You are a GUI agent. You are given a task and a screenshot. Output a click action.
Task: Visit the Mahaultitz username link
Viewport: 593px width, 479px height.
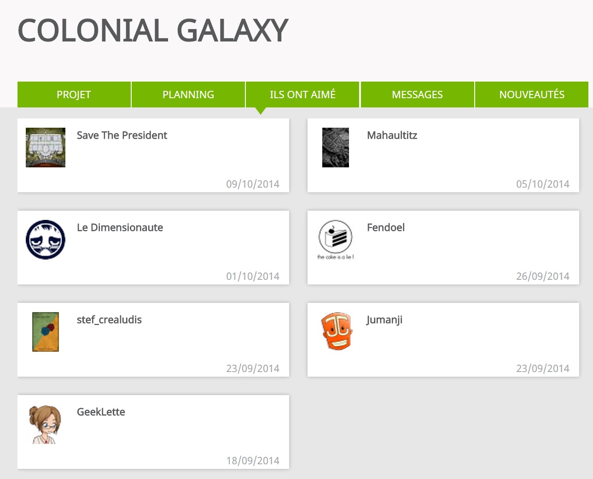click(392, 136)
